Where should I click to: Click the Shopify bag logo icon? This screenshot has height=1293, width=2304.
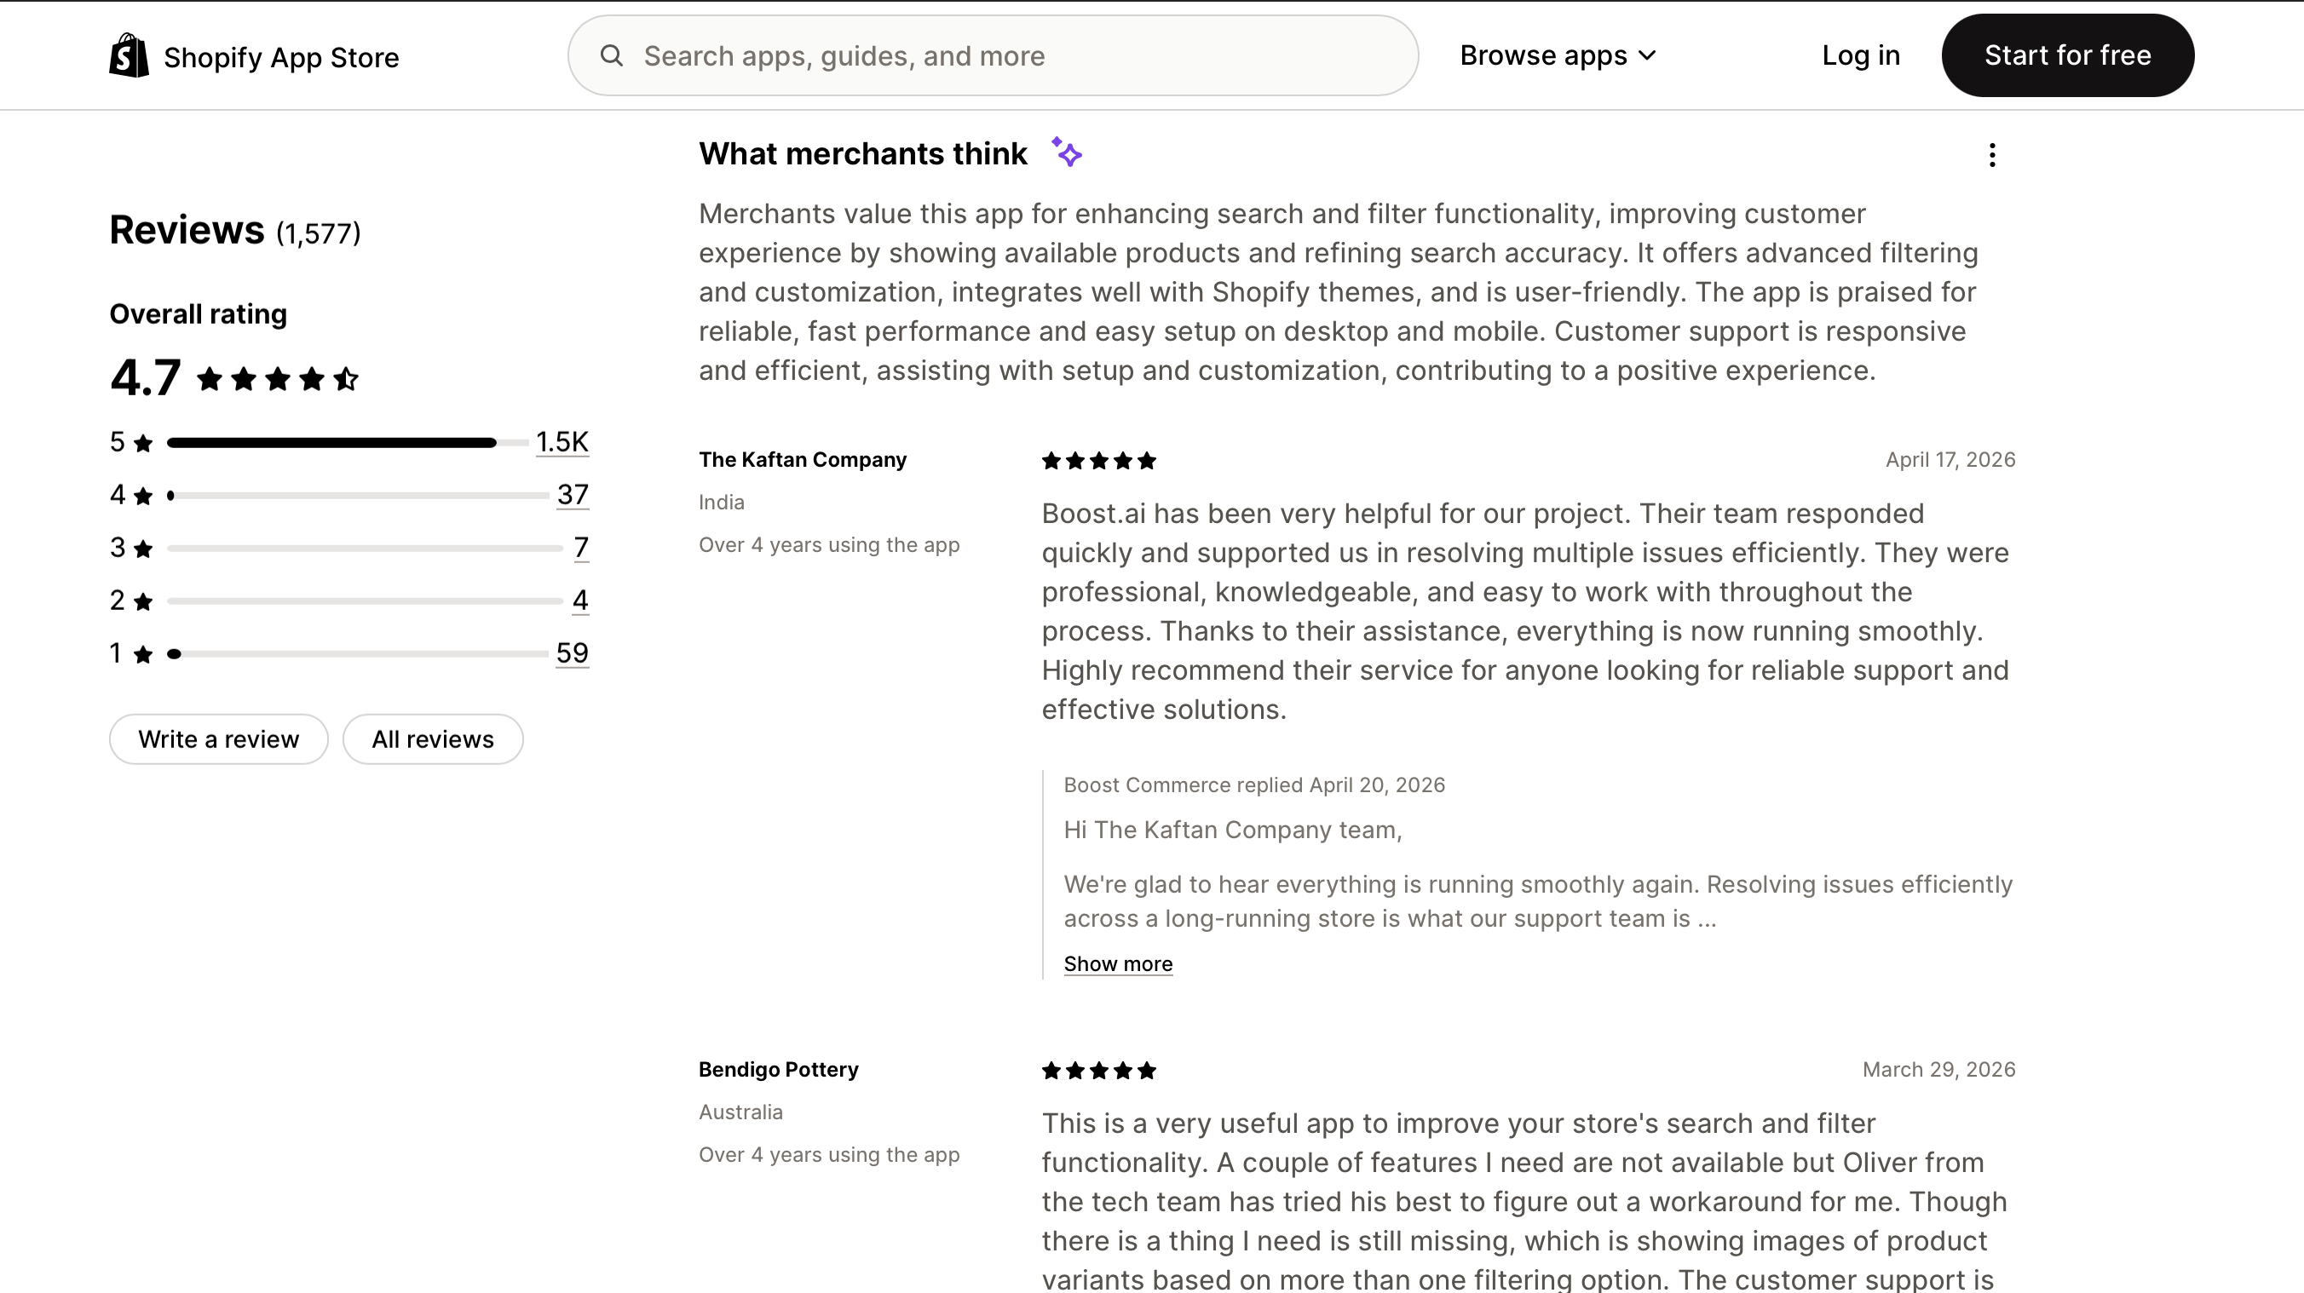(x=129, y=55)
